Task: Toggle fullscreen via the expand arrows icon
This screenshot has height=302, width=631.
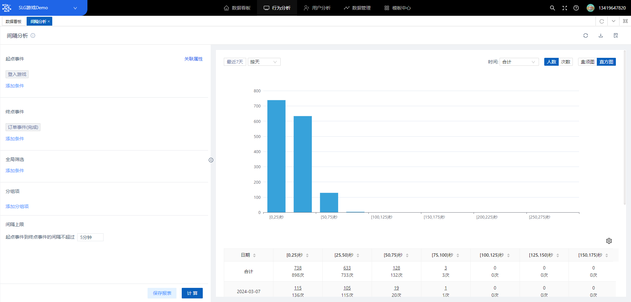Action: click(565, 8)
